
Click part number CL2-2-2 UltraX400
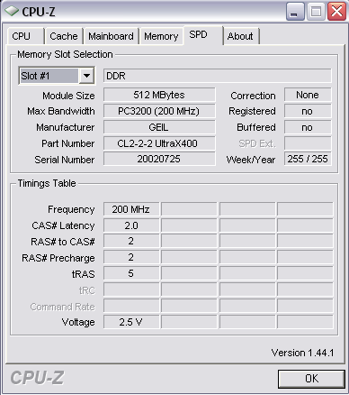coord(159,143)
